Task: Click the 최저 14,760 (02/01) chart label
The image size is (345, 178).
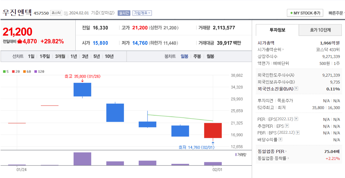Action: (197, 148)
